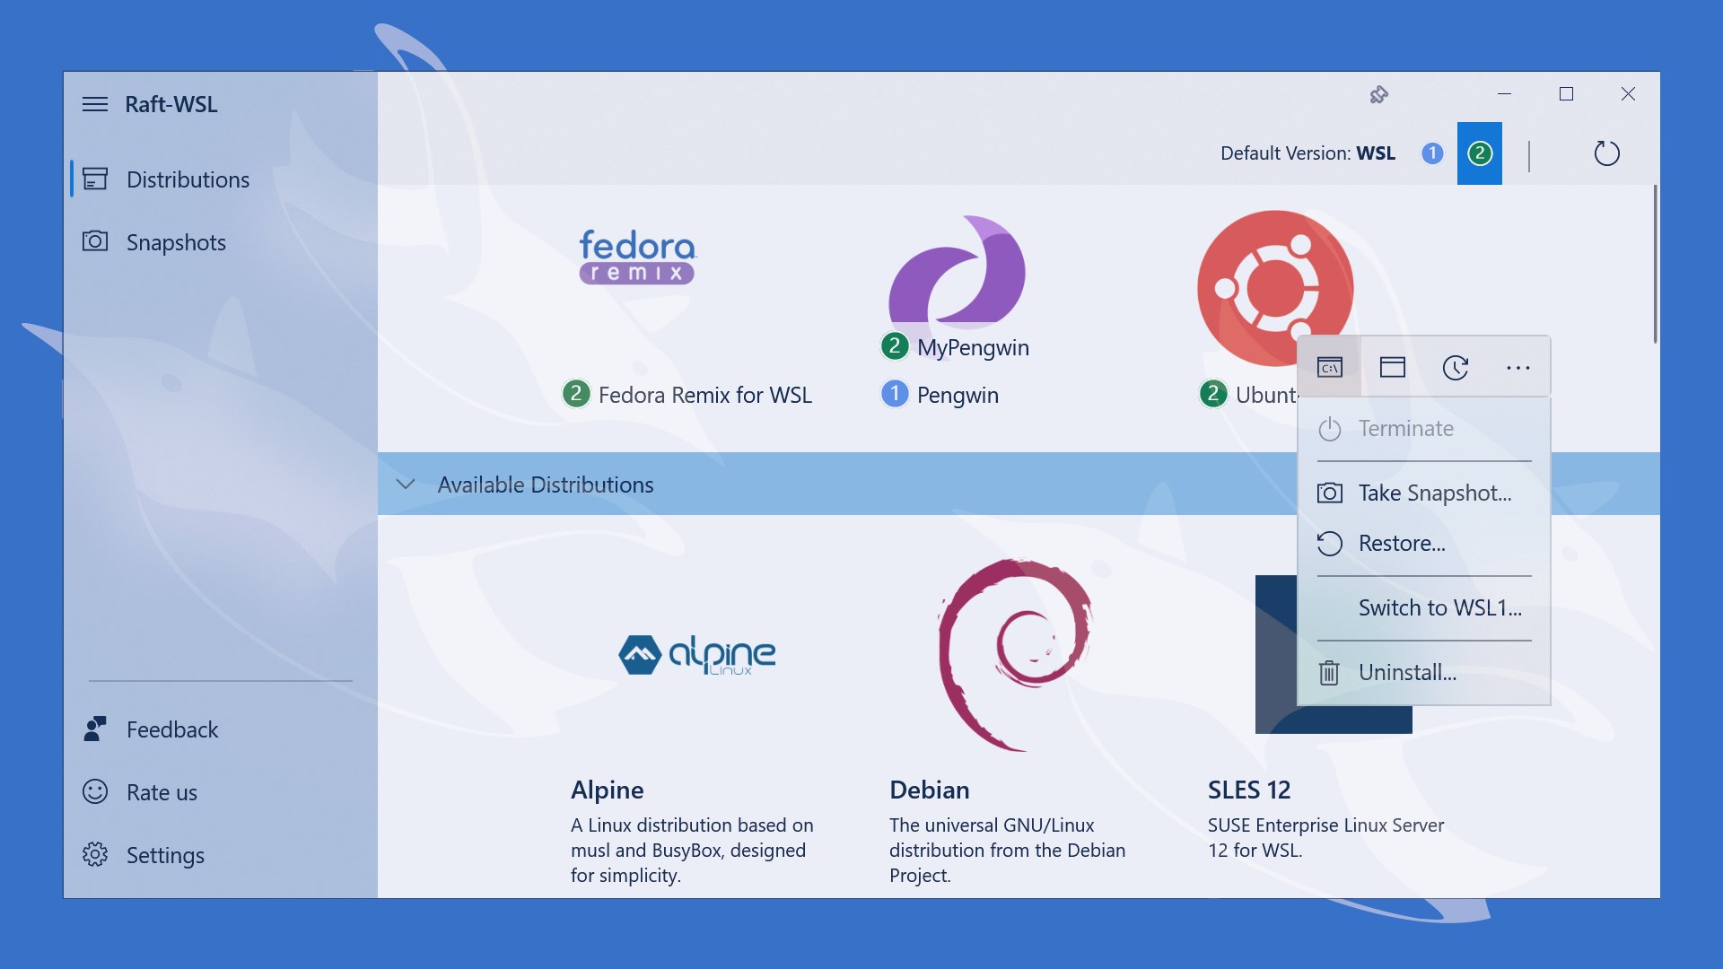The height and width of the screenshot is (969, 1723).
Task: Open the hamburger navigation menu
Action: tap(95, 104)
